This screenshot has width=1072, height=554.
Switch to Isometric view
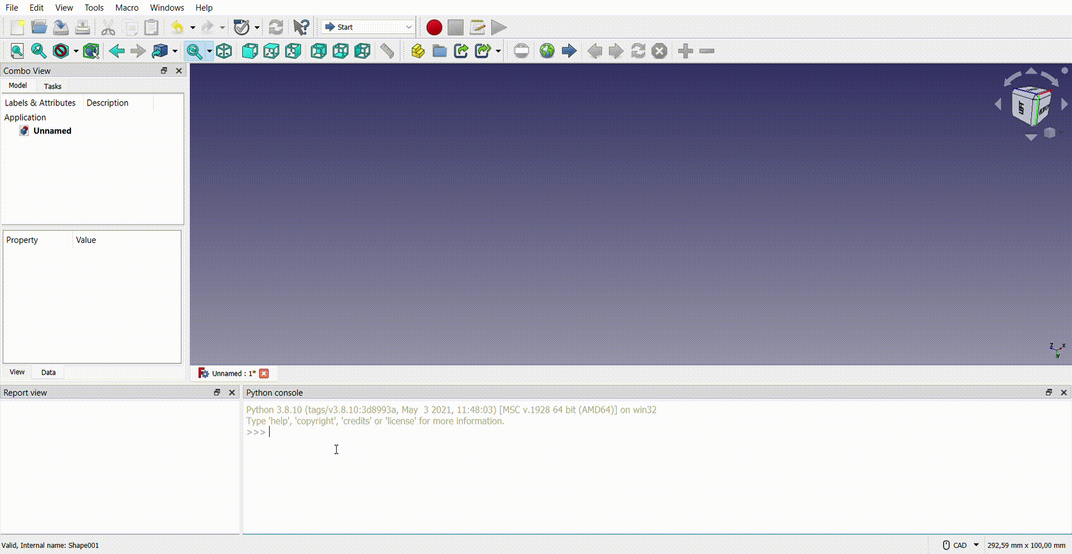pos(224,51)
